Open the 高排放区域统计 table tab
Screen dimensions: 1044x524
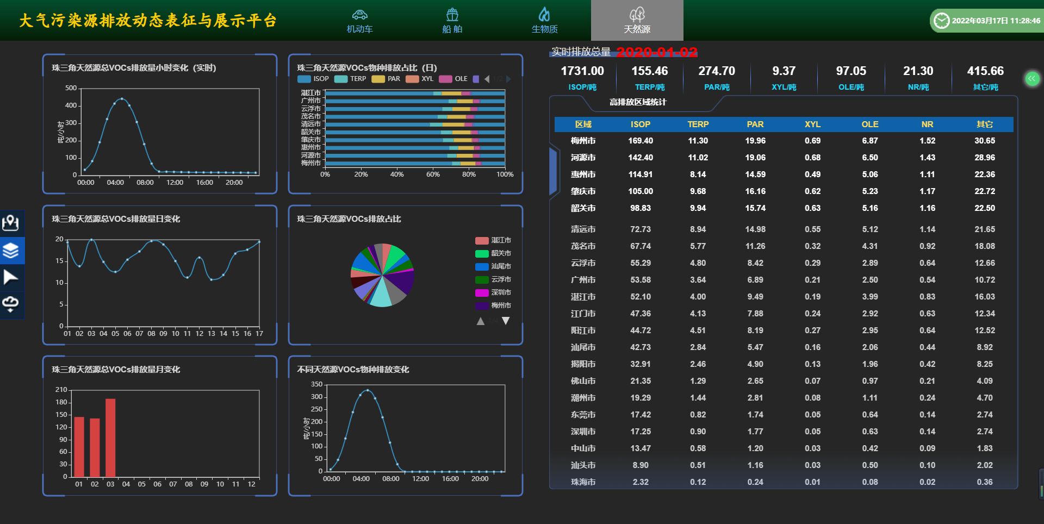coord(638,102)
